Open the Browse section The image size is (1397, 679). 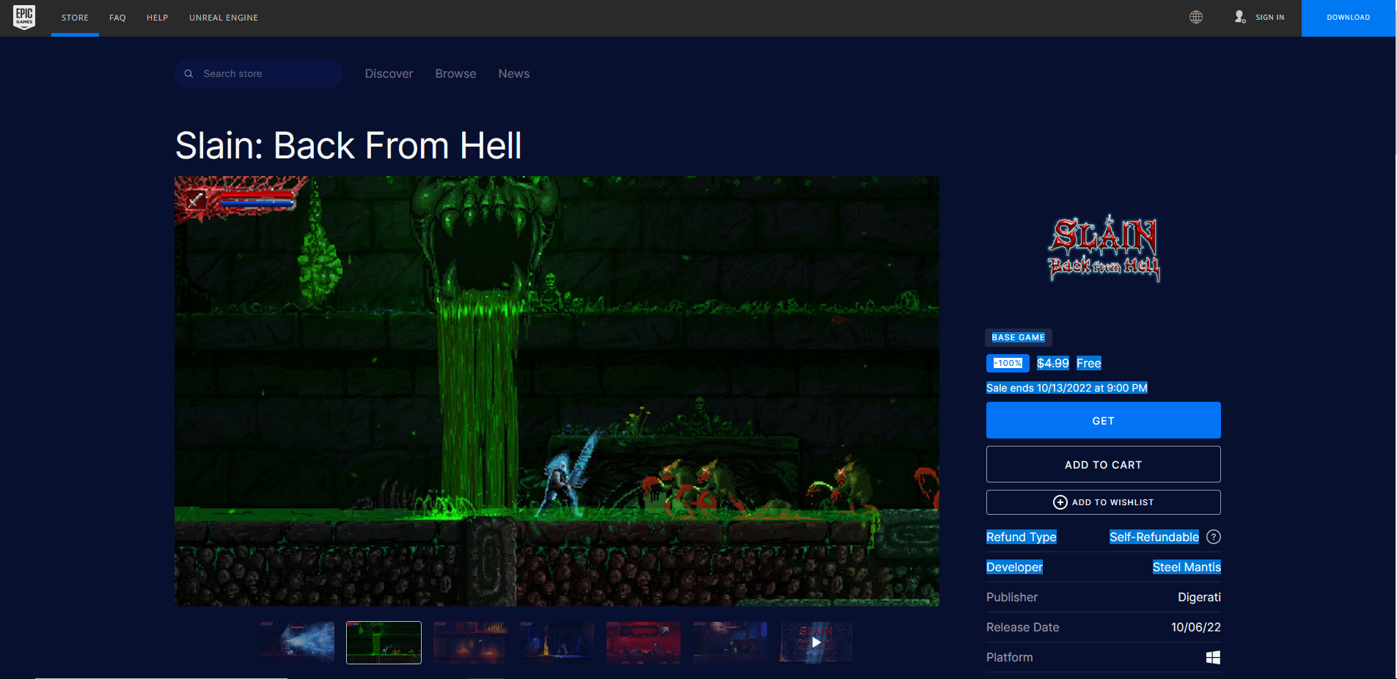(x=455, y=73)
